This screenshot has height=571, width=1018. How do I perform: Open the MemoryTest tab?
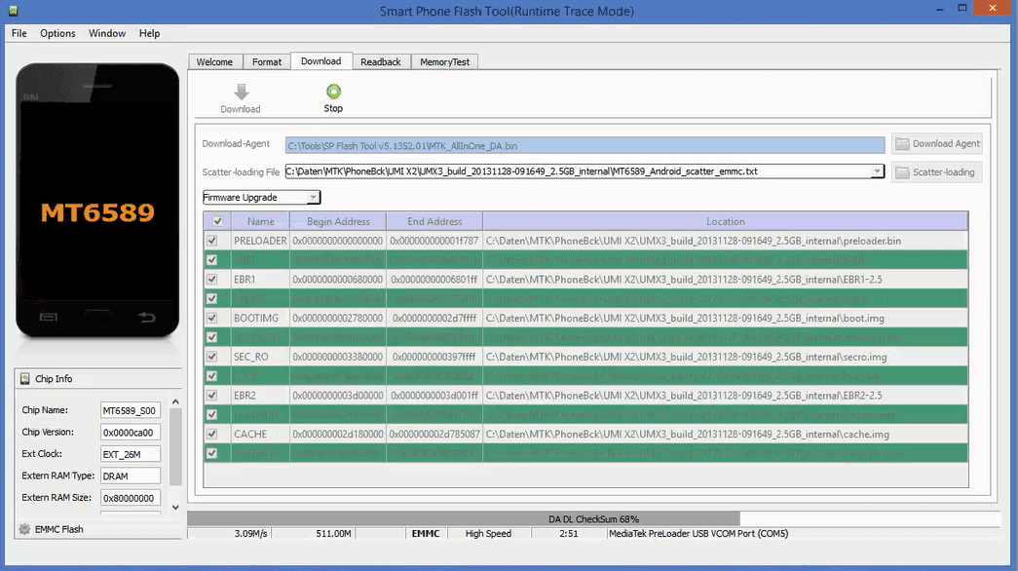445,61
